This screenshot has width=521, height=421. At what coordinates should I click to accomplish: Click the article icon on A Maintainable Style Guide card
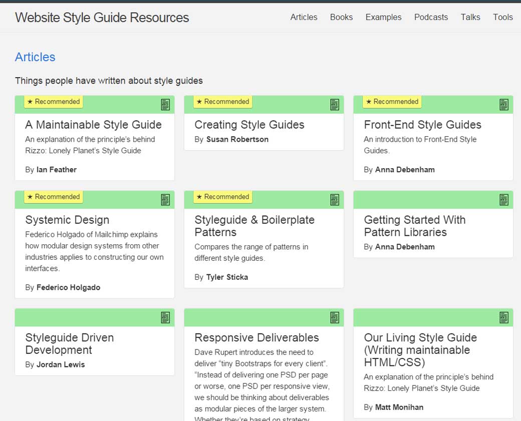pyautogui.click(x=165, y=104)
